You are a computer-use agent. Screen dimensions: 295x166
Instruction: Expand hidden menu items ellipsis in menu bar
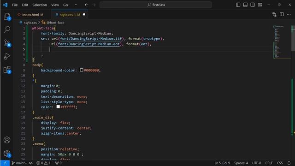[75, 5]
